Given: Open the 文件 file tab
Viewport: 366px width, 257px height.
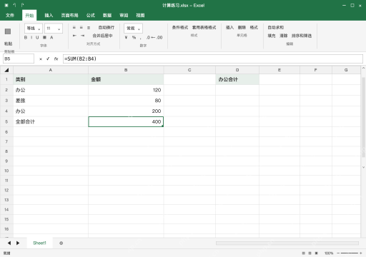Looking at the screenshot, I should 10,15.
